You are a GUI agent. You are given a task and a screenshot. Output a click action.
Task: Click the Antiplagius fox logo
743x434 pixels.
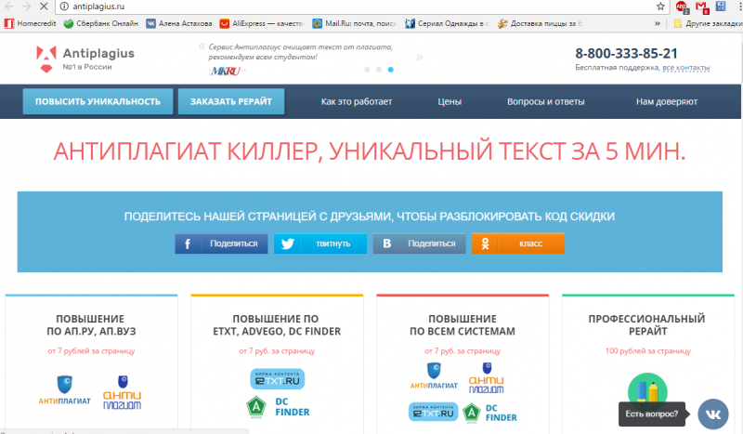46,59
